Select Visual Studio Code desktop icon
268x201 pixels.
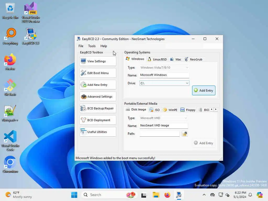pos(10,141)
